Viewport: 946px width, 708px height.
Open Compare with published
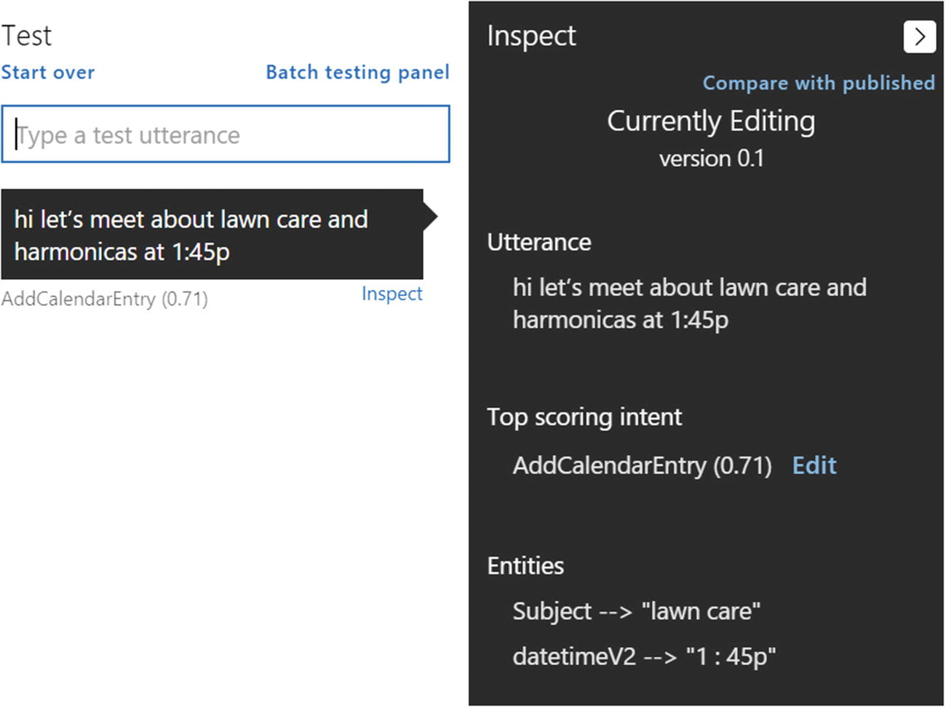pyautogui.click(x=818, y=83)
